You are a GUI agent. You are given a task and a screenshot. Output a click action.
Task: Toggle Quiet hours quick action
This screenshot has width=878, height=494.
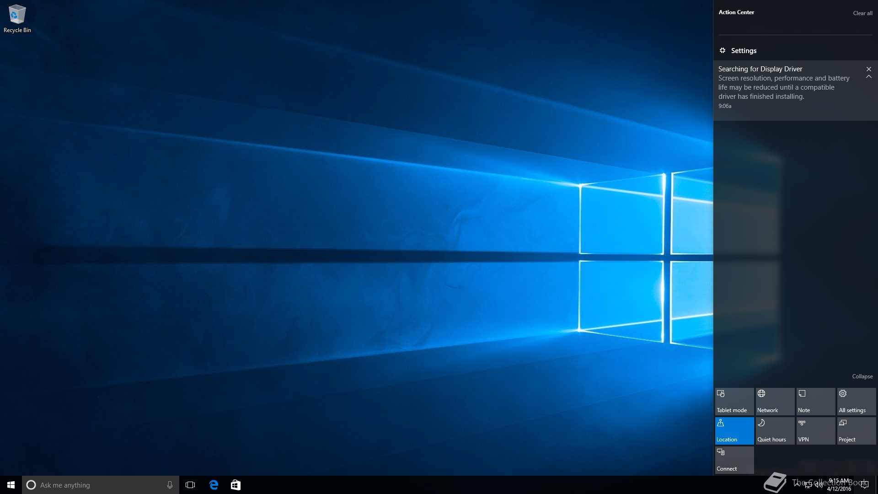775,431
